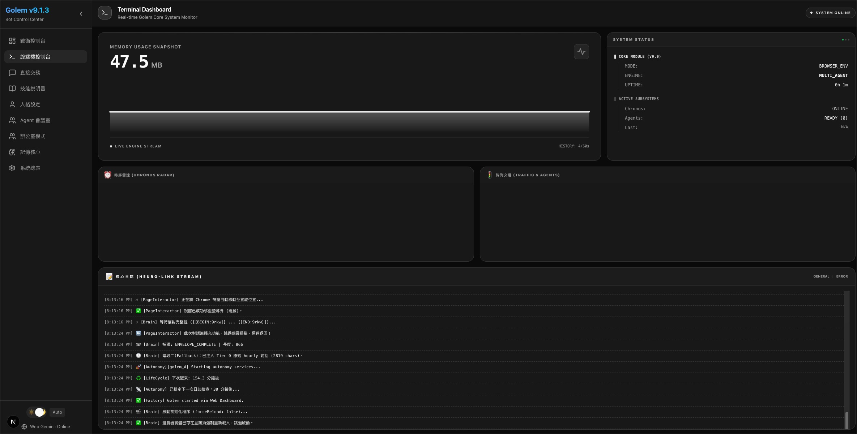Click the activity pulse icon in memory panel
Viewport: 857px width, 434px height.
click(x=581, y=52)
